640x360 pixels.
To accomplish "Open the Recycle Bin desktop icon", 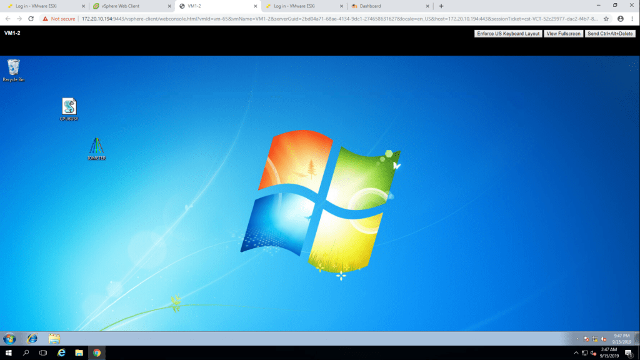I will tap(13, 68).
